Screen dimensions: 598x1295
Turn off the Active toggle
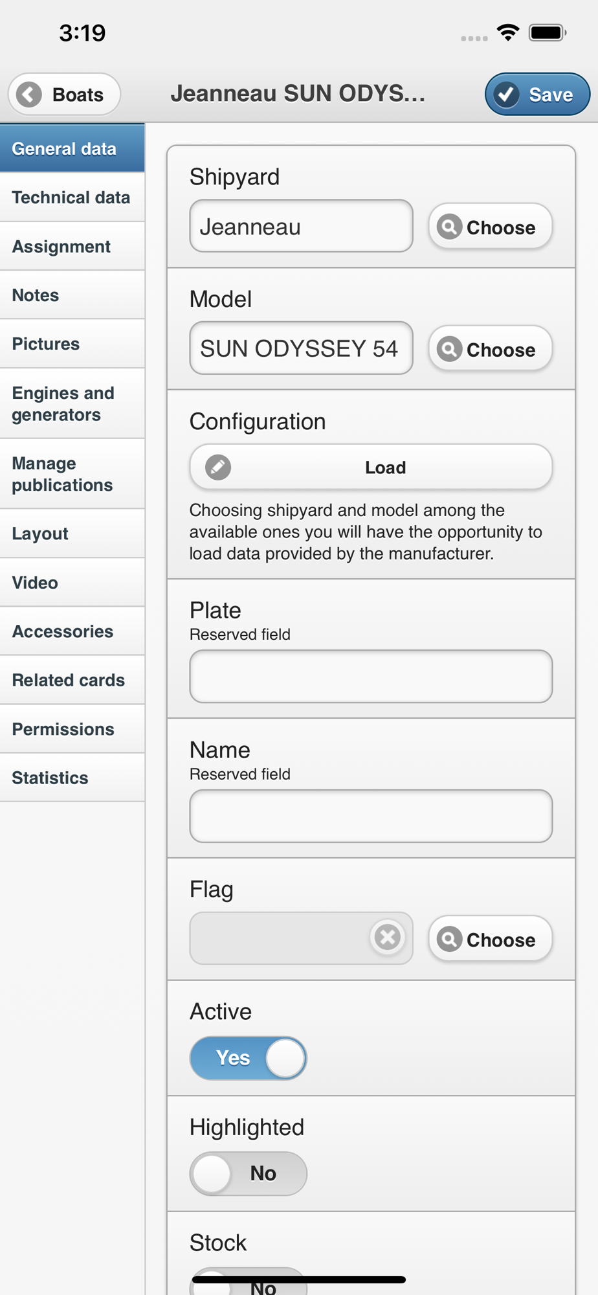coord(248,1058)
